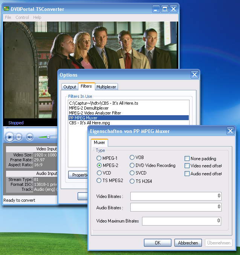The width and height of the screenshot is (240, 255).
Task: Close the Options dialog window
Action: point(194,75)
